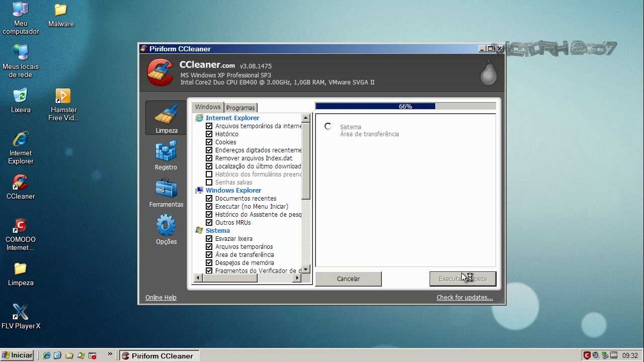
Task: Enable the Senhas salvas checkbox
Action: pos(209,183)
